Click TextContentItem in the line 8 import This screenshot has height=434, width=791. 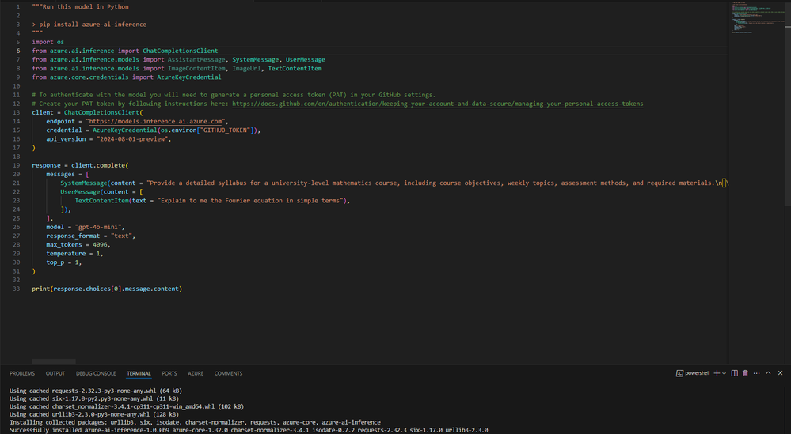(295, 69)
